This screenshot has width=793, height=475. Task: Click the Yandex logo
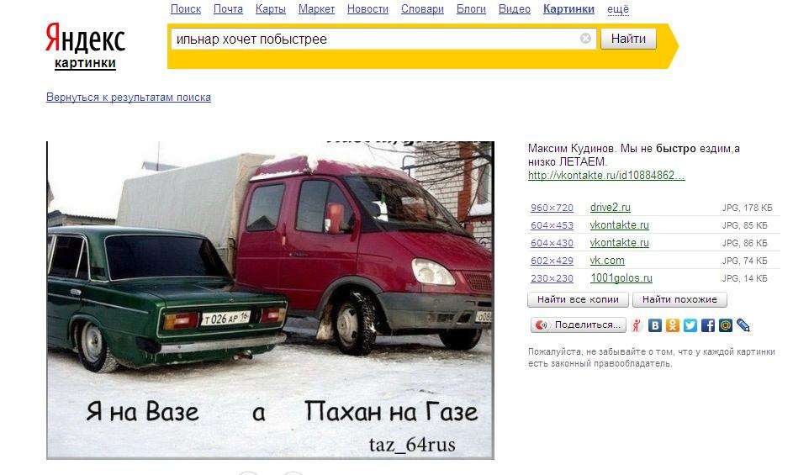coord(85,39)
